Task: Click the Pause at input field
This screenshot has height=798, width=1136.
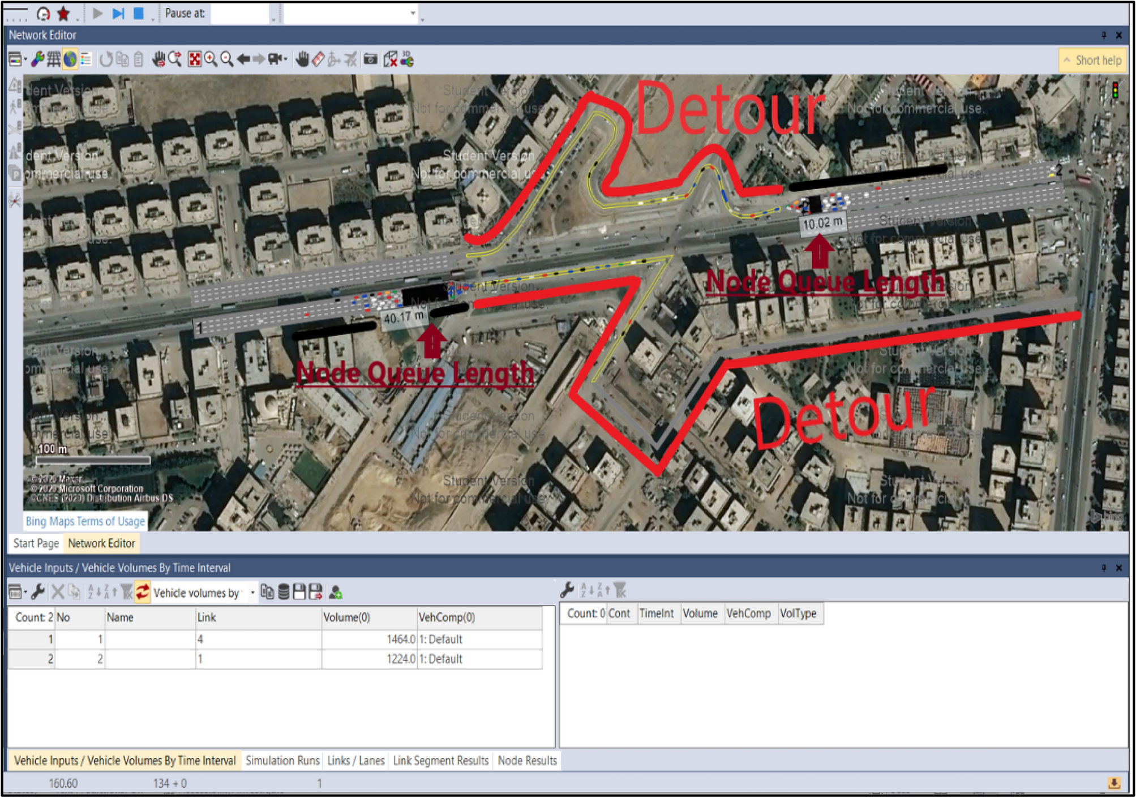Action: click(241, 13)
